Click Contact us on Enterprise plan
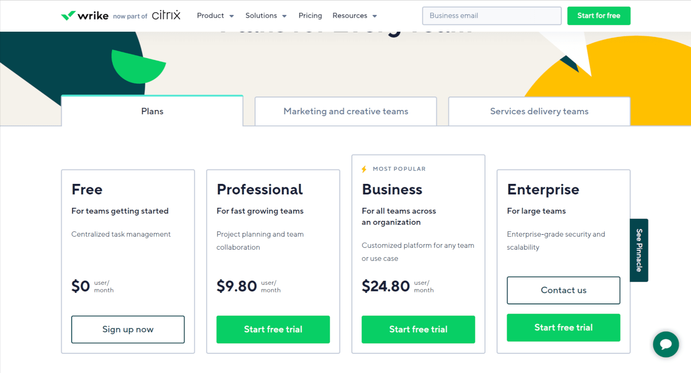The height and width of the screenshot is (373, 691). pyautogui.click(x=563, y=290)
